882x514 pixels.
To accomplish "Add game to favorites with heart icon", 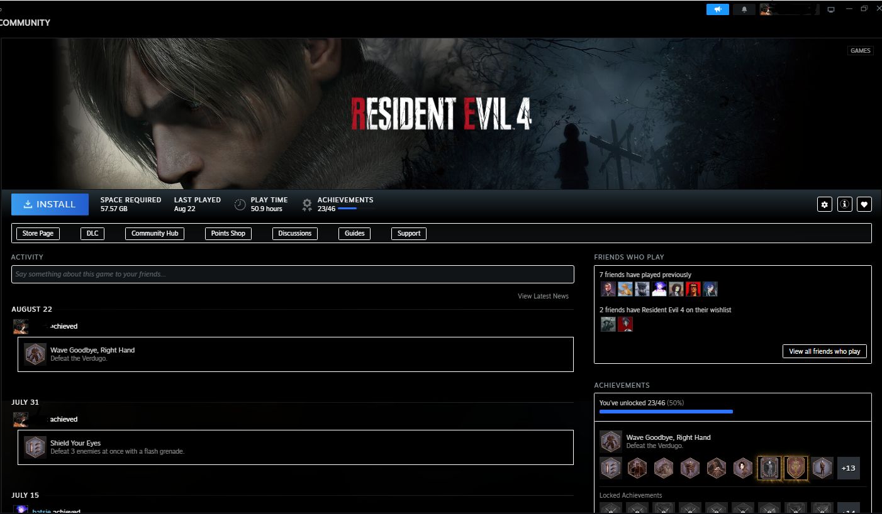I will pyautogui.click(x=864, y=204).
